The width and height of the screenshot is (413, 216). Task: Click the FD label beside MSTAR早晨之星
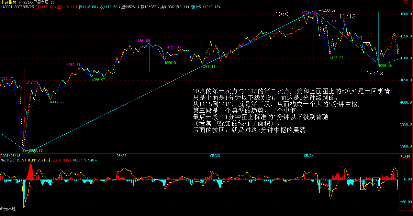tap(52, 2)
